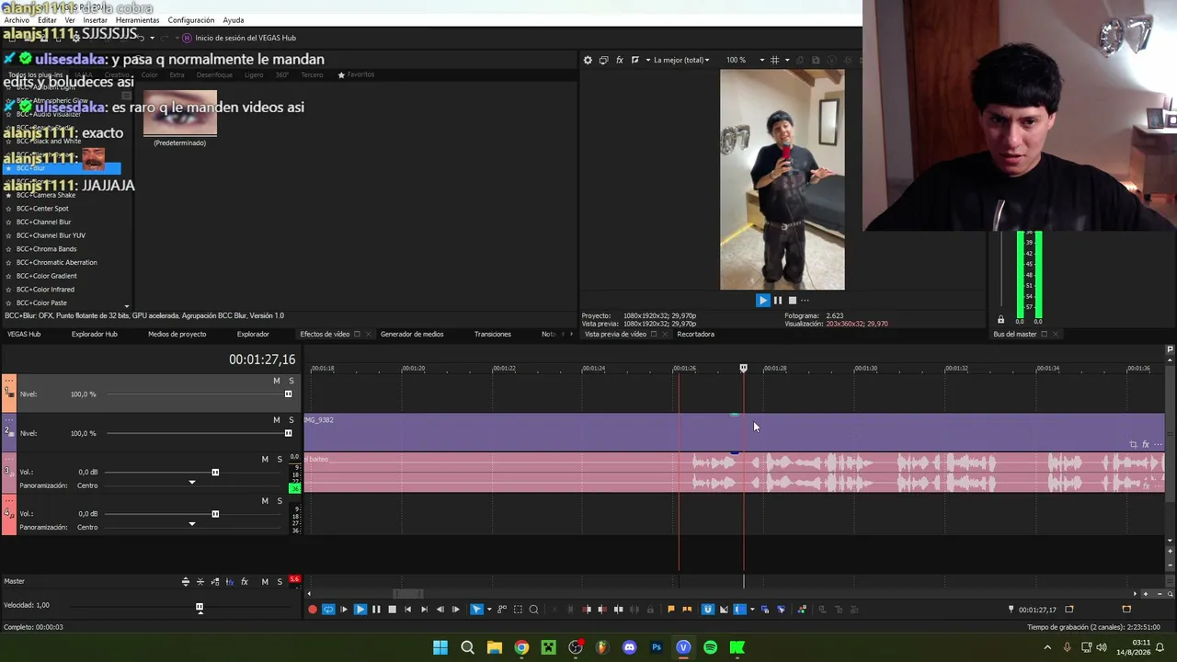Image resolution: width=1177 pixels, height=662 pixels.
Task: Switch to the Explorador Hub tab
Action: coord(95,334)
